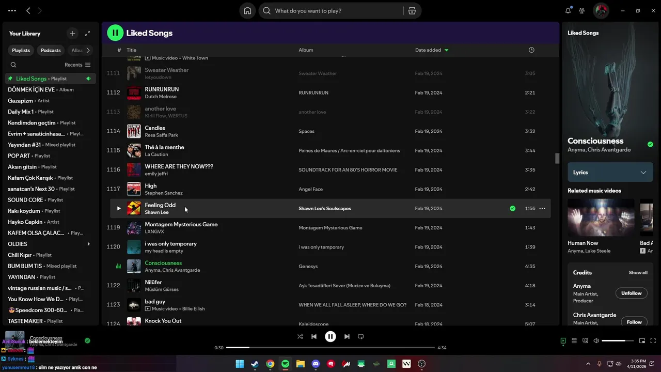Enter full screen mode
This screenshot has height=372, width=661.
pyautogui.click(x=653, y=341)
